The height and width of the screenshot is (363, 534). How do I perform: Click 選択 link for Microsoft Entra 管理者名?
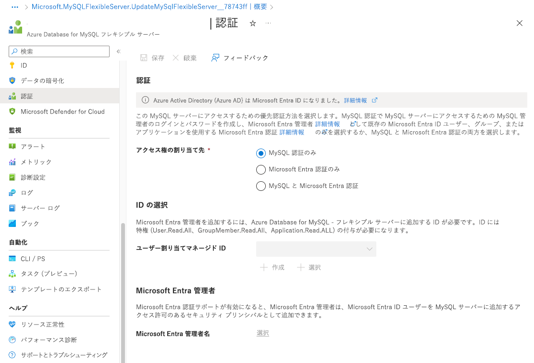[x=262, y=333]
